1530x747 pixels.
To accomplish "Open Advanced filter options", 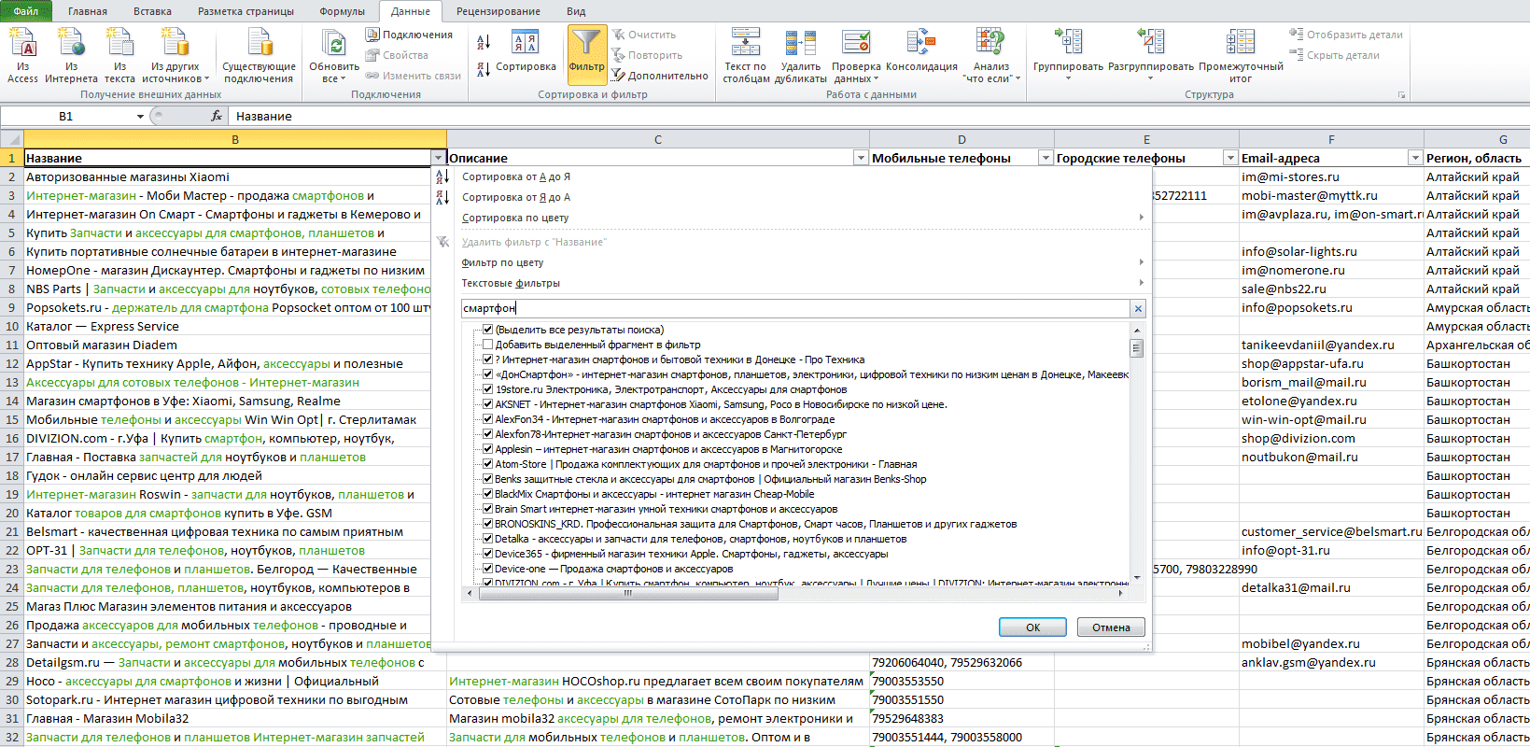I will click(660, 76).
